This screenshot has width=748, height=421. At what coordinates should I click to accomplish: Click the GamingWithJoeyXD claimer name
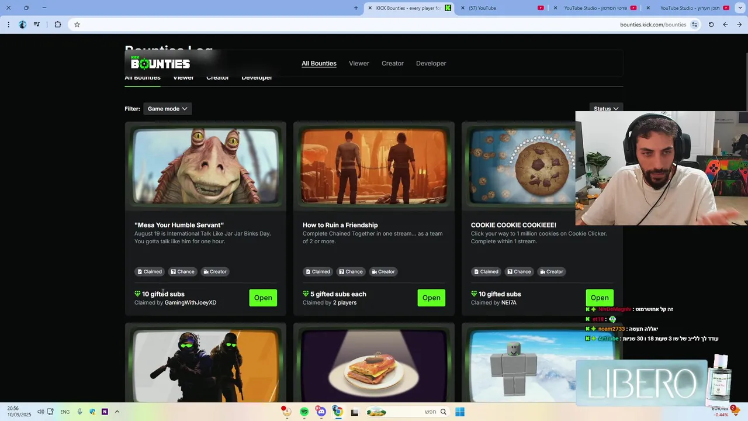(191, 303)
